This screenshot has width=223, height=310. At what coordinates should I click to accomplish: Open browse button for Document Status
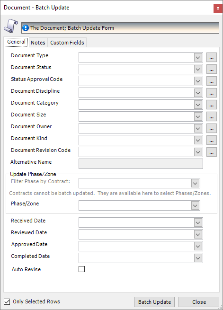(211, 69)
